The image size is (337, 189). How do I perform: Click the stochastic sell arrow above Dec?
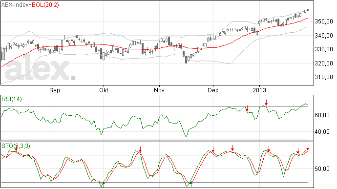pos(213,149)
